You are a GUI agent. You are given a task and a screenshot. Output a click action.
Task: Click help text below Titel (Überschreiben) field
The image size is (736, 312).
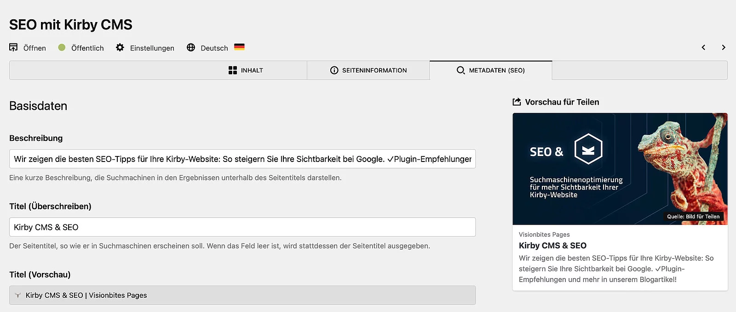coord(220,246)
